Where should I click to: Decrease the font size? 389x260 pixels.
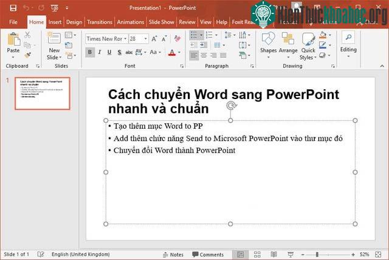point(164,39)
